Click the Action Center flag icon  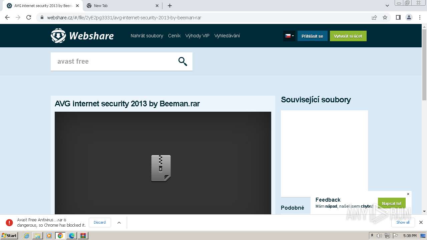pyautogui.click(x=396, y=236)
